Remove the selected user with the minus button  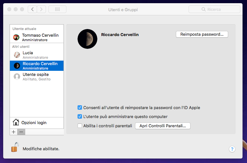pos(21,132)
